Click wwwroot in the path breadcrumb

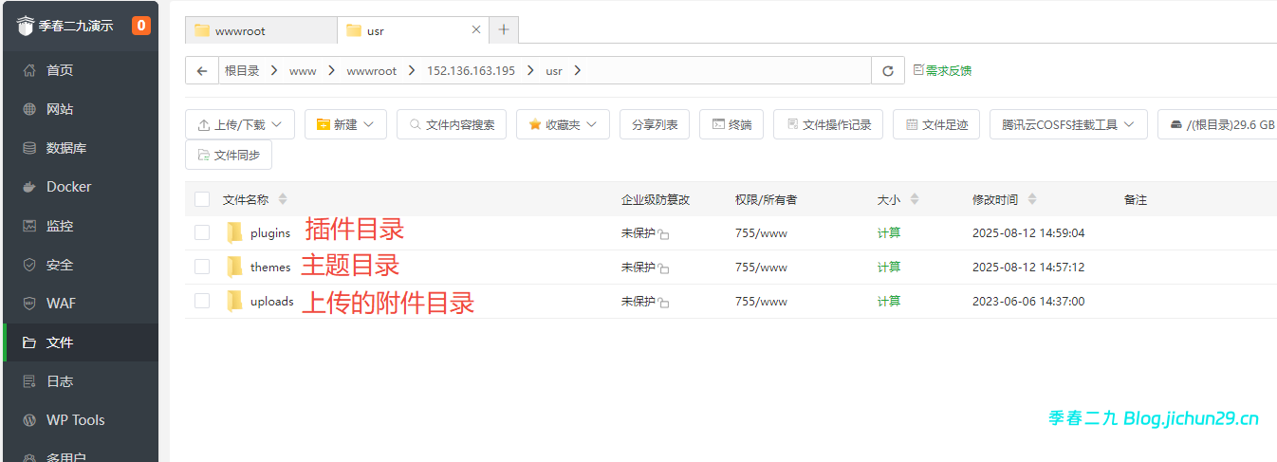pos(372,70)
